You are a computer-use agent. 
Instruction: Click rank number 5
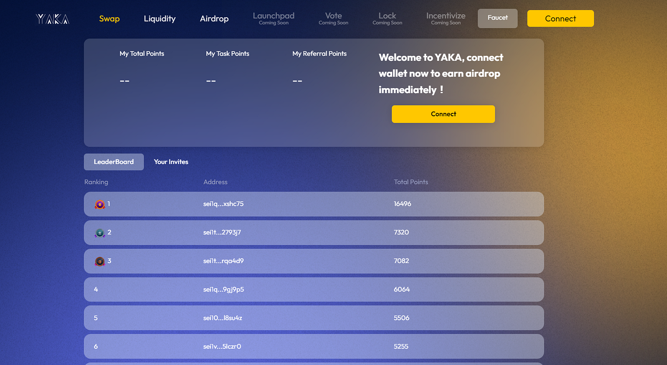[96, 318]
